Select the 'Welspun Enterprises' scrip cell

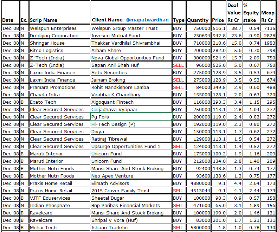coord(60,28)
